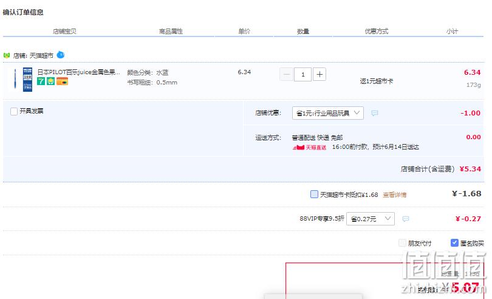Click the 0.00 shipping fee amount
The image size is (492, 299).
[x=474, y=137]
